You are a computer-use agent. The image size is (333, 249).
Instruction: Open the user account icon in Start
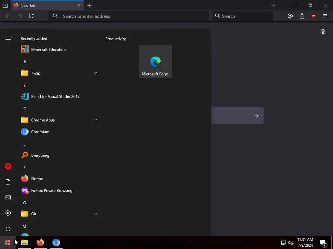[8, 166]
